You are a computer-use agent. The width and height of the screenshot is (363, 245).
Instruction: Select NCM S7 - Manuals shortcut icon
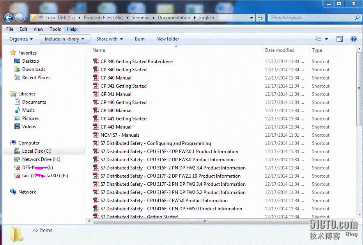(96, 135)
